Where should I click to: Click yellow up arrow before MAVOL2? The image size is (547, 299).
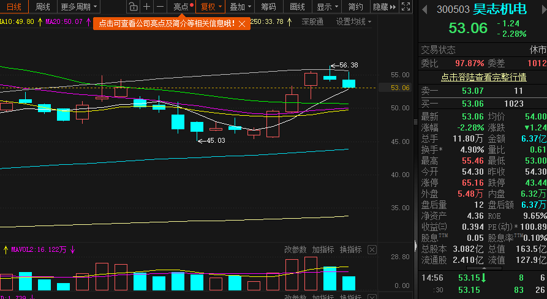6,250
